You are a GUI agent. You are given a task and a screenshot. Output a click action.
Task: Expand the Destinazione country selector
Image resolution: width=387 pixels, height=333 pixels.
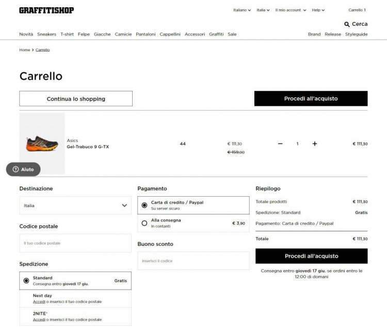[x=75, y=205]
